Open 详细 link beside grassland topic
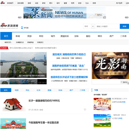Screen dimensions: 129x129 click(120, 118)
